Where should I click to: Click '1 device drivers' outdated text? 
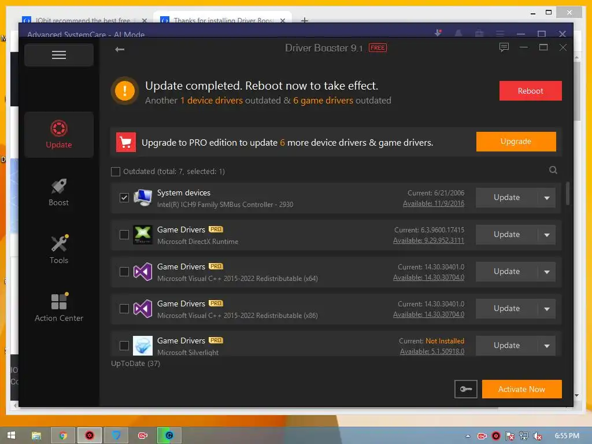click(x=212, y=101)
